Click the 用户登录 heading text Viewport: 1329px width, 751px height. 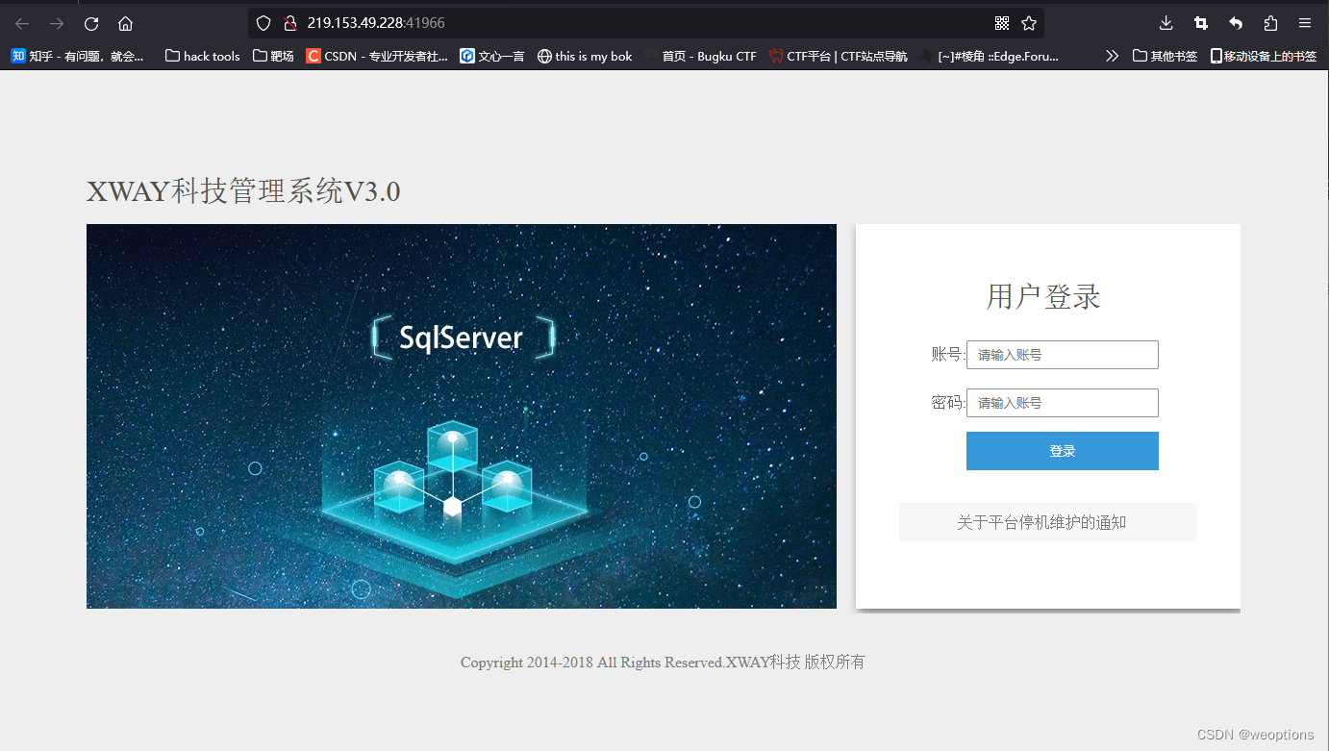tap(1043, 296)
